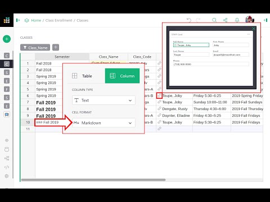The width and height of the screenshot is (270, 202).
Task: Open the Cell Format Markdown dropdown
Action: point(103,123)
